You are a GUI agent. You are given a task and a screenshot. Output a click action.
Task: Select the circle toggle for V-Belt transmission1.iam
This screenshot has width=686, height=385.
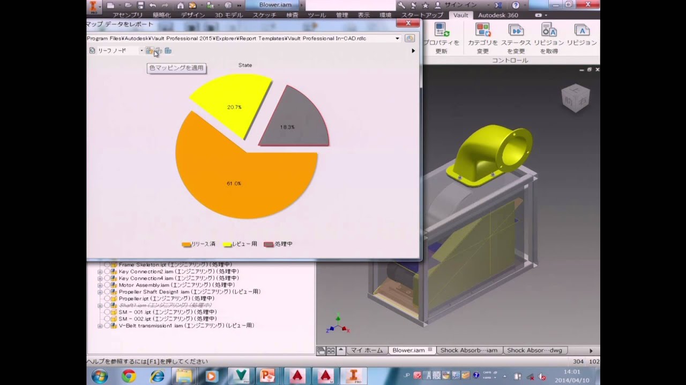pyautogui.click(x=107, y=326)
